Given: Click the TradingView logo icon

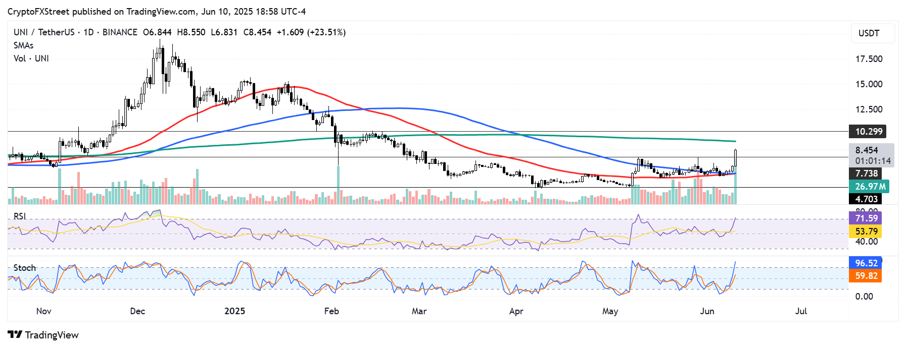Looking at the screenshot, I should click(15, 335).
